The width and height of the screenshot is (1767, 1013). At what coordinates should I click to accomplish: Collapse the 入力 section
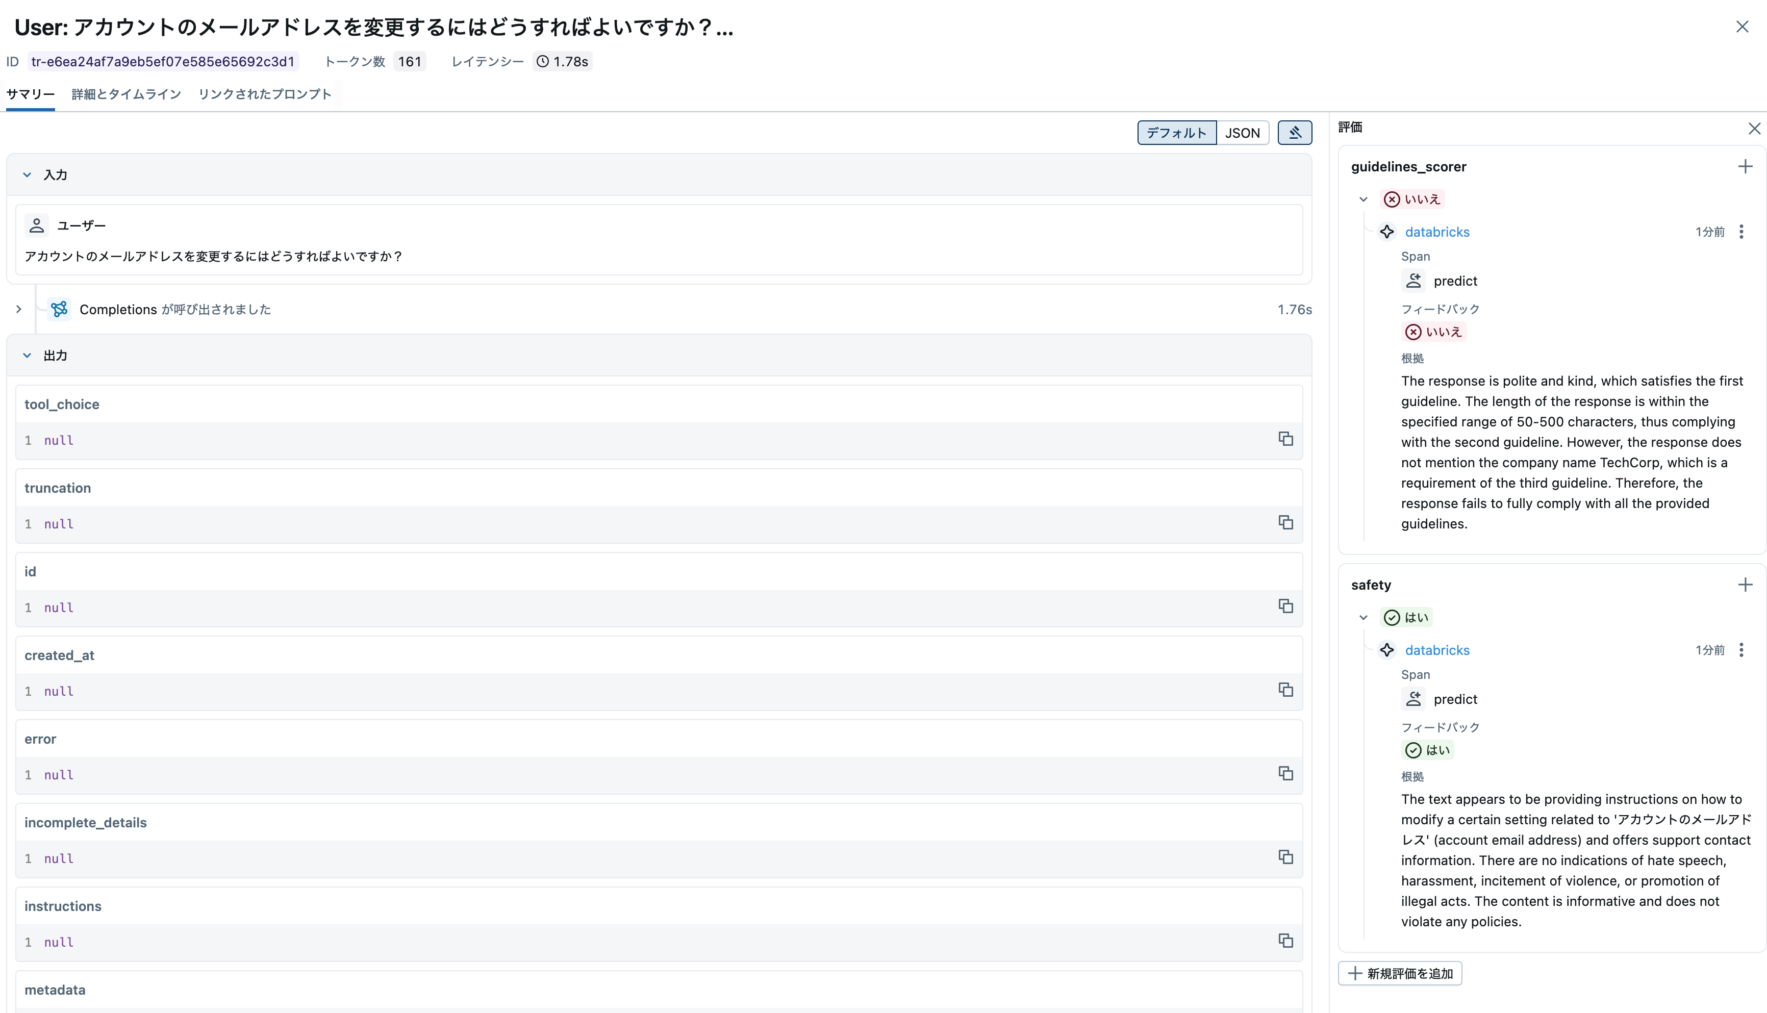[x=27, y=174]
